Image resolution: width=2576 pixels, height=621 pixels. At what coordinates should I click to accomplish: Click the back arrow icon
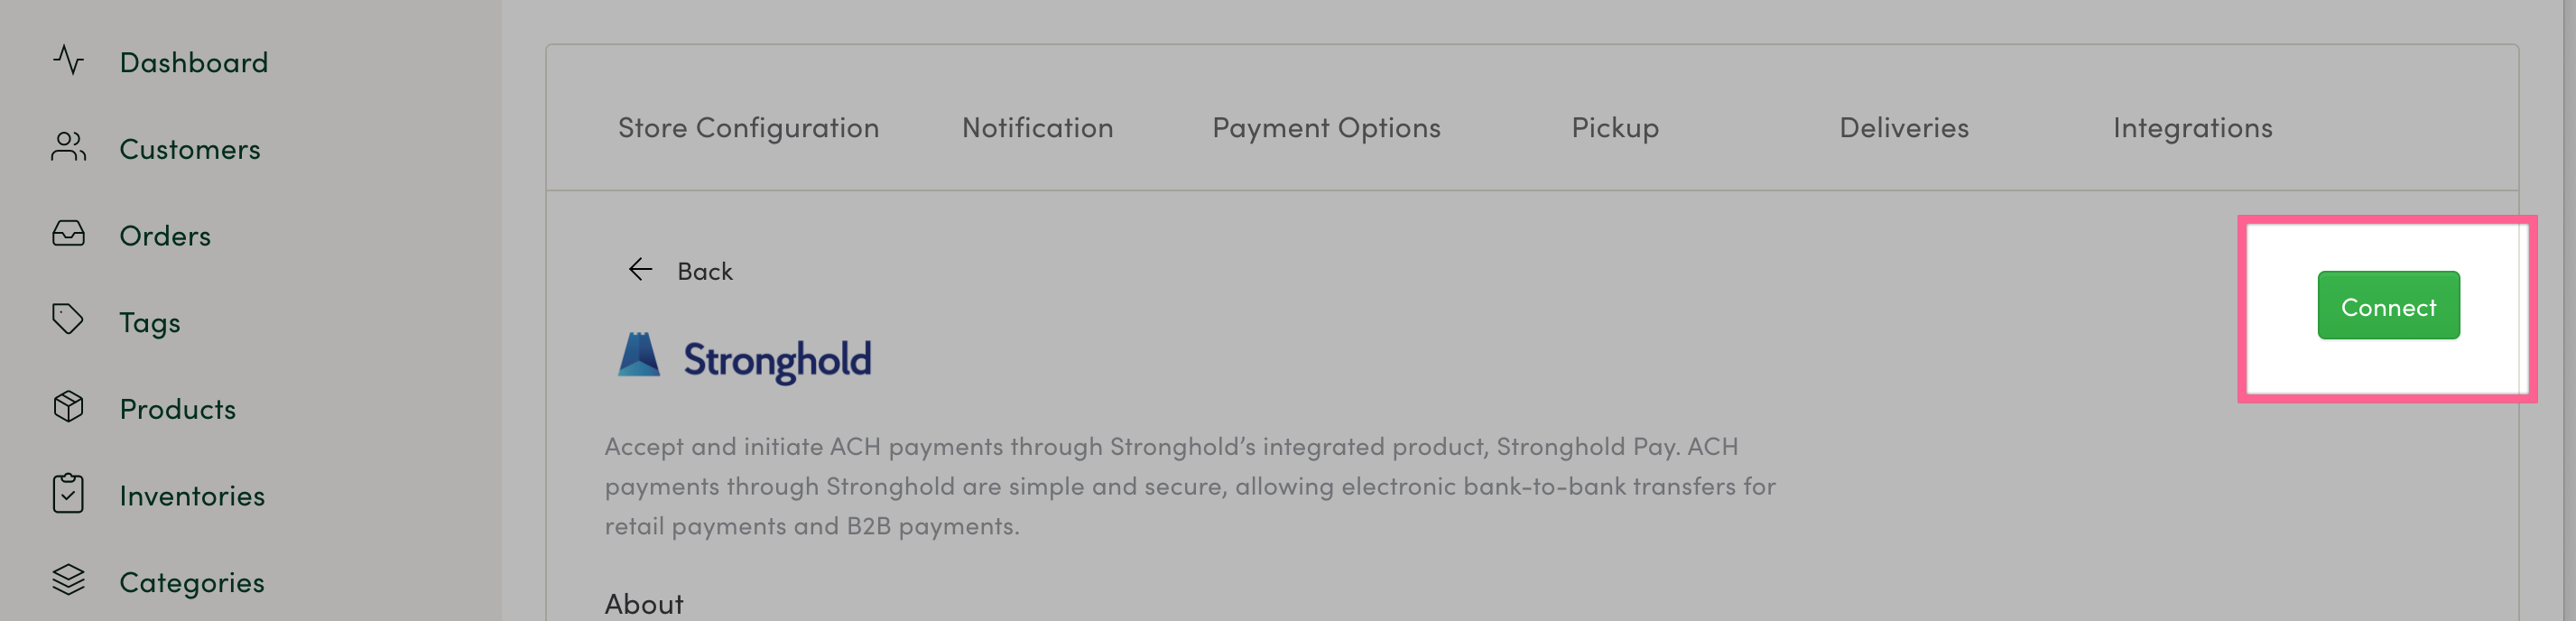tap(640, 270)
